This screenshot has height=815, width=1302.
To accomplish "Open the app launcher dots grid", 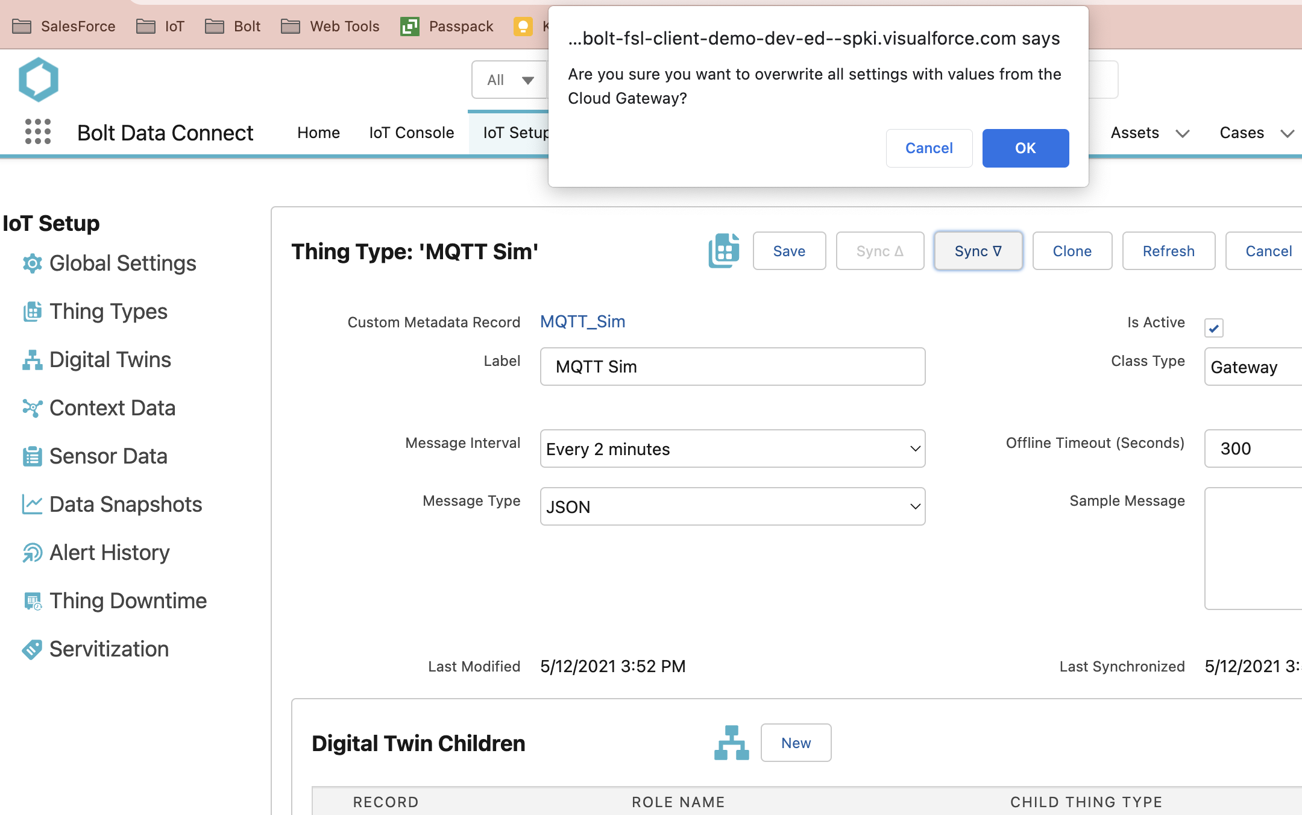I will 37,131.
